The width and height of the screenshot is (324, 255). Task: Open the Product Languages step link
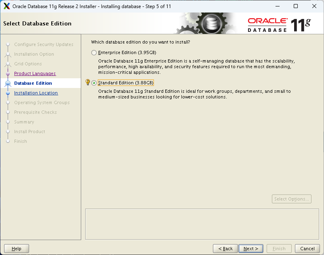click(35, 73)
